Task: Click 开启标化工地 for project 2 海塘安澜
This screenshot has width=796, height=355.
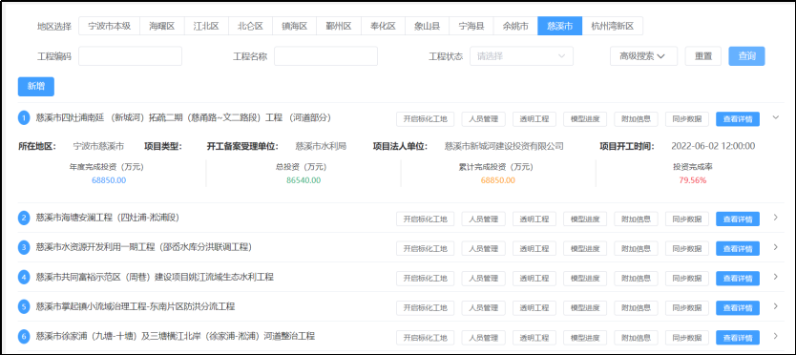Action: point(426,219)
